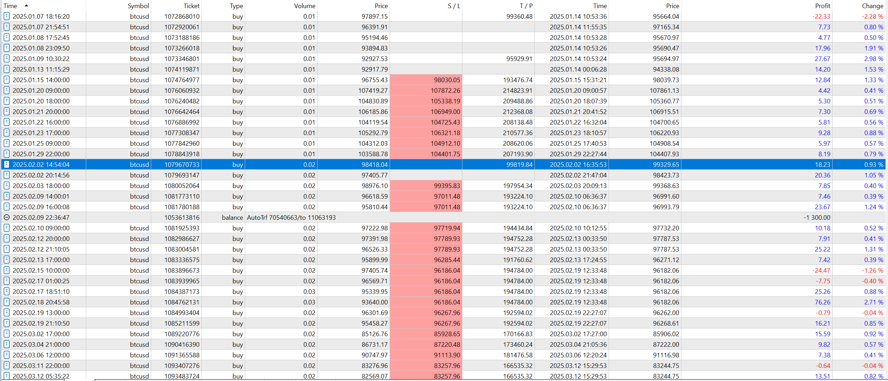Click the balance operation icon on the 2025.02.09 22:36:47 row

click(6, 217)
